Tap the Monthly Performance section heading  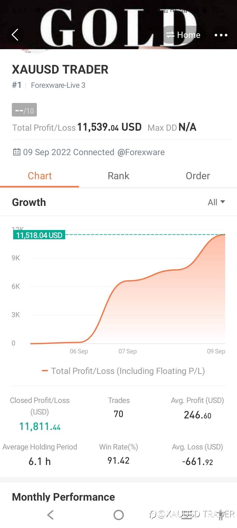(x=64, y=497)
